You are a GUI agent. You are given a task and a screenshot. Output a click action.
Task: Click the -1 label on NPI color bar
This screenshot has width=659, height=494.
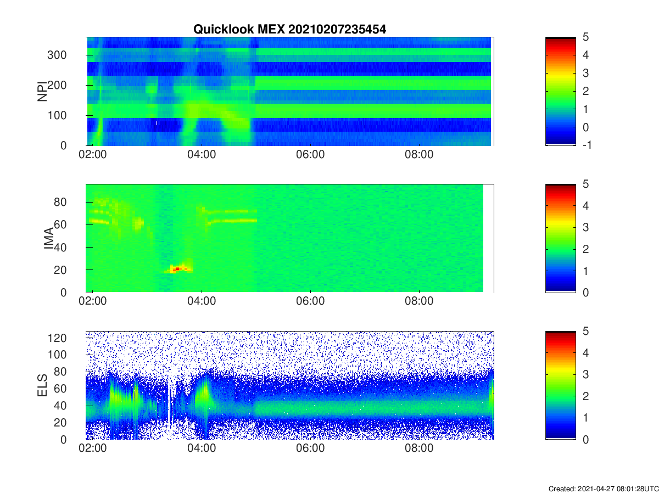[587, 145]
